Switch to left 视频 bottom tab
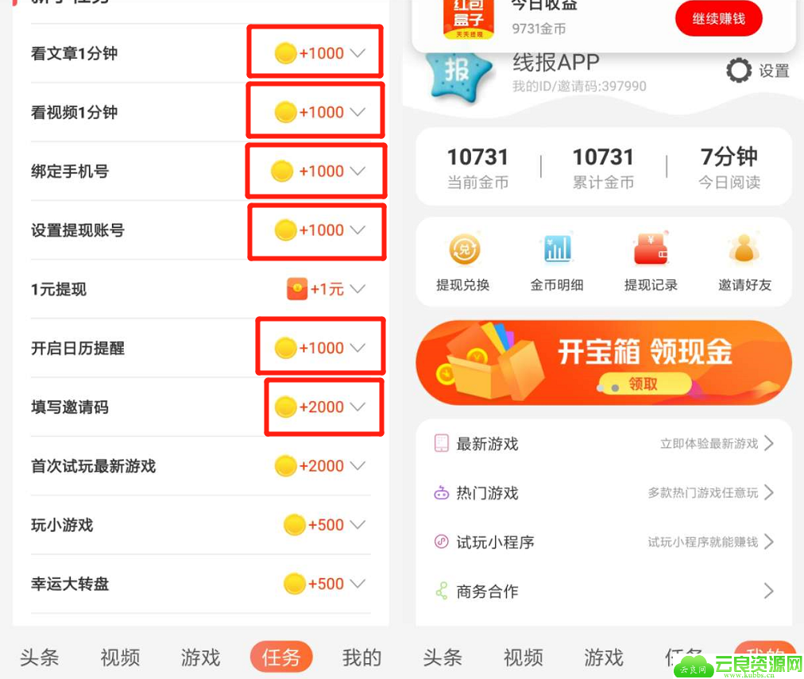Screen dimensions: 804x679 pos(120,657)
